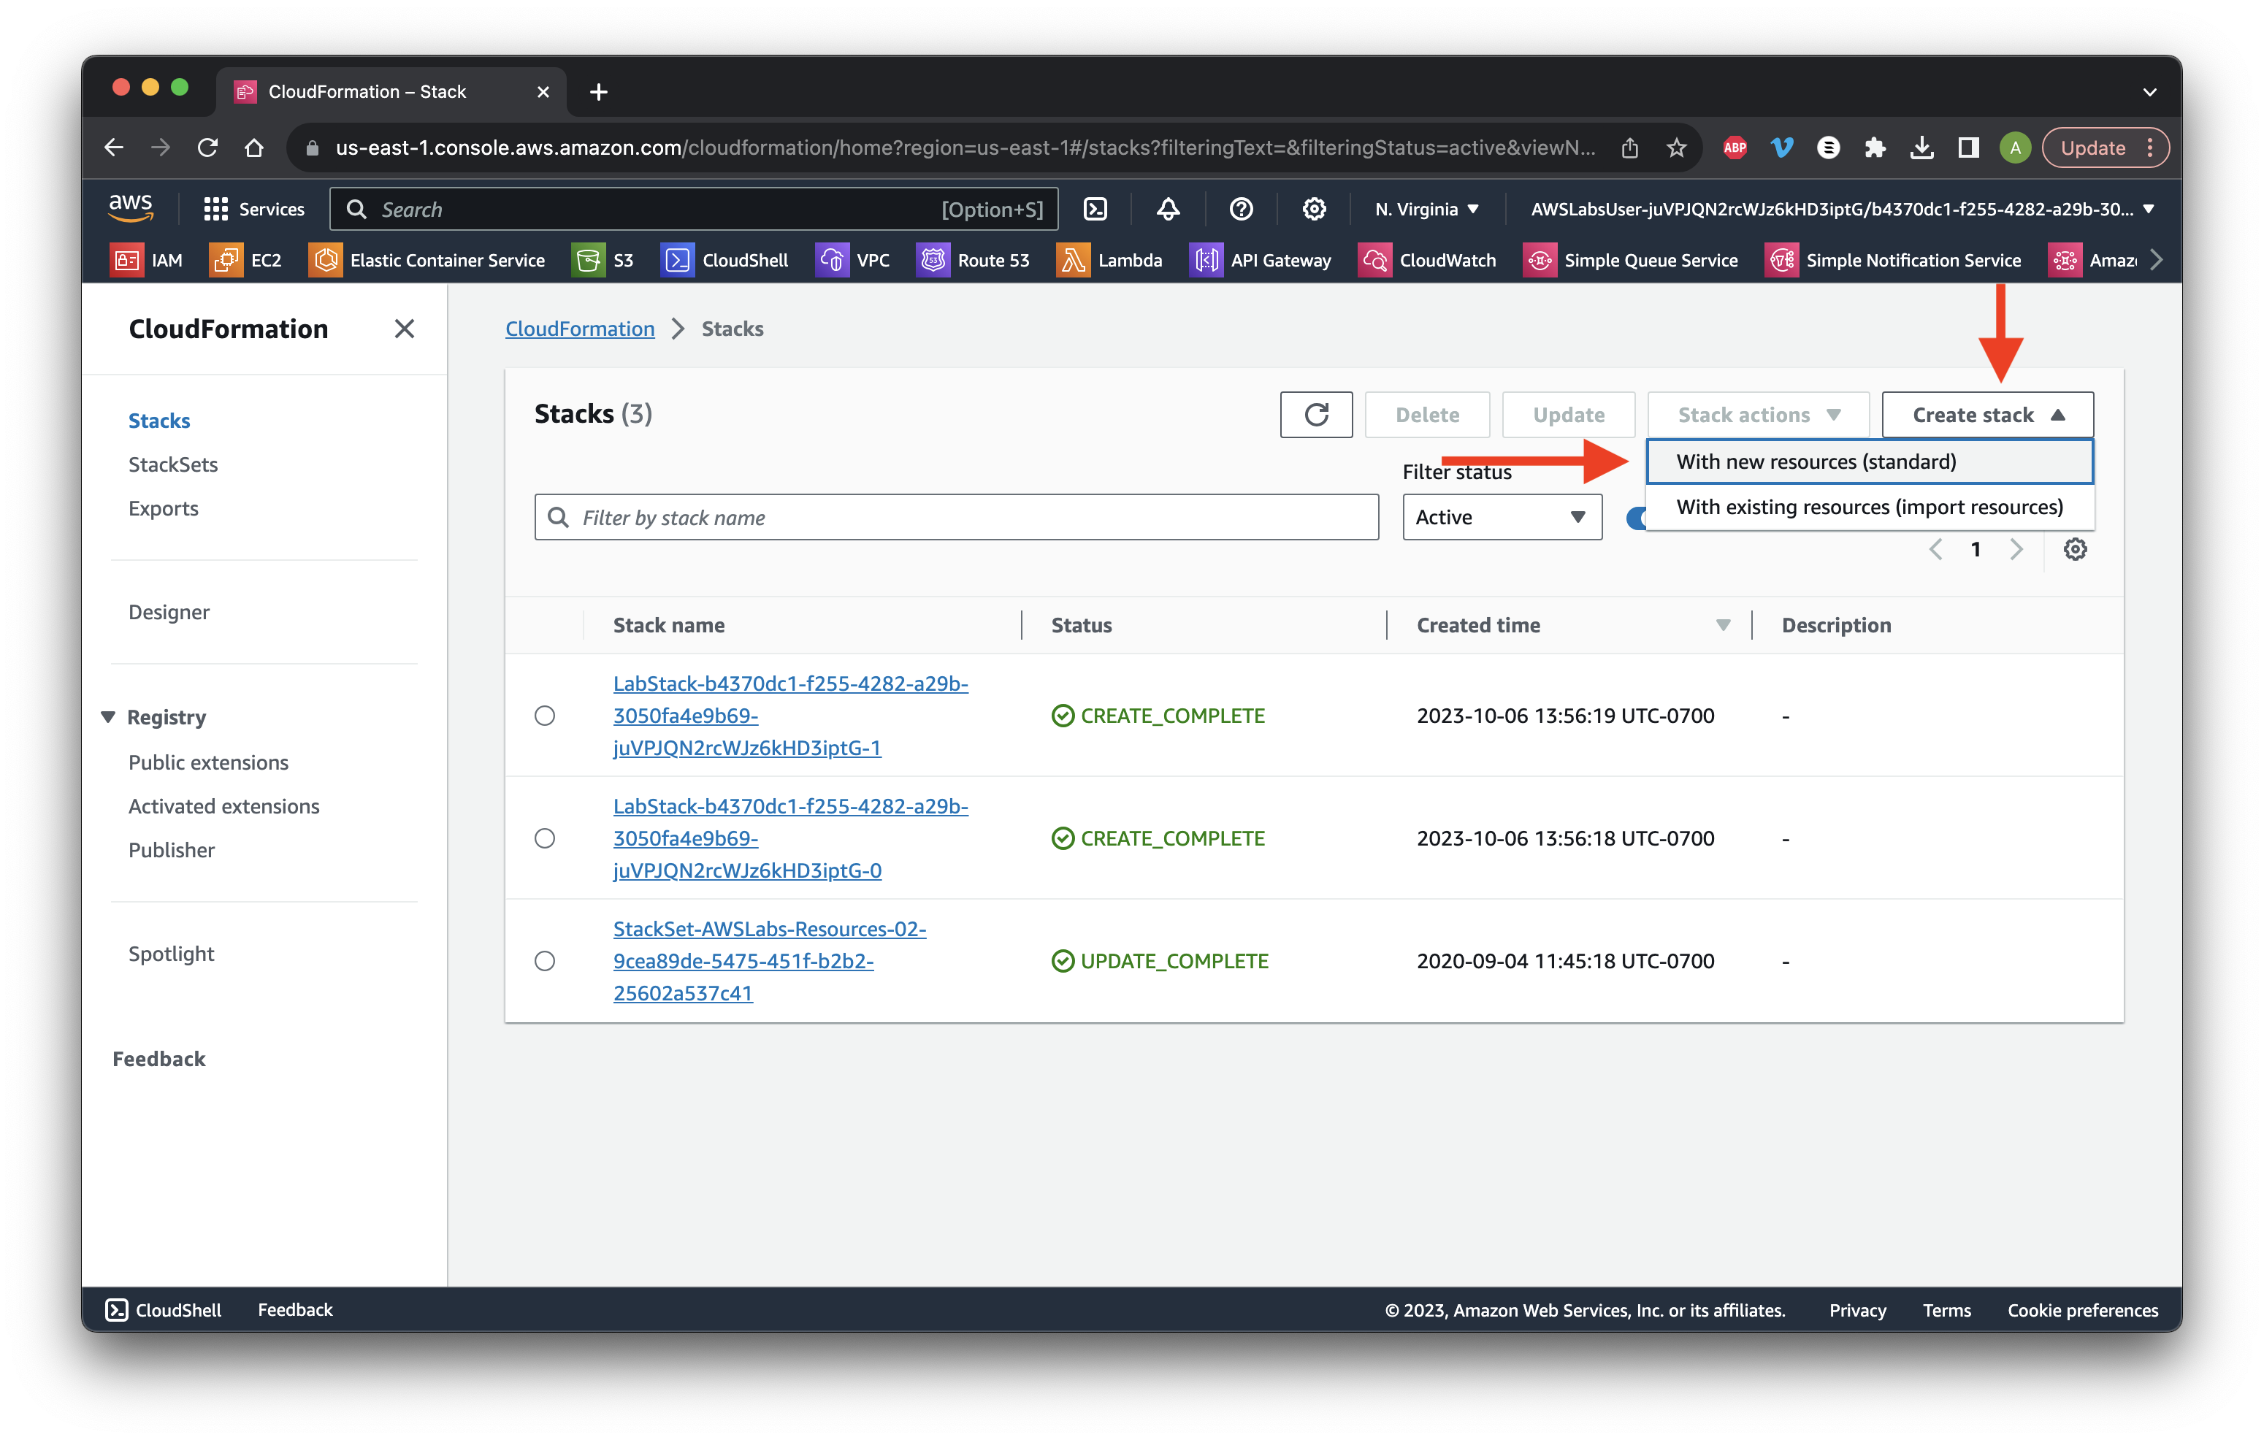The height and width of the screenshot is (1440, 2264).
Task: Open the IAM shortcut
Action: [147, 261]
